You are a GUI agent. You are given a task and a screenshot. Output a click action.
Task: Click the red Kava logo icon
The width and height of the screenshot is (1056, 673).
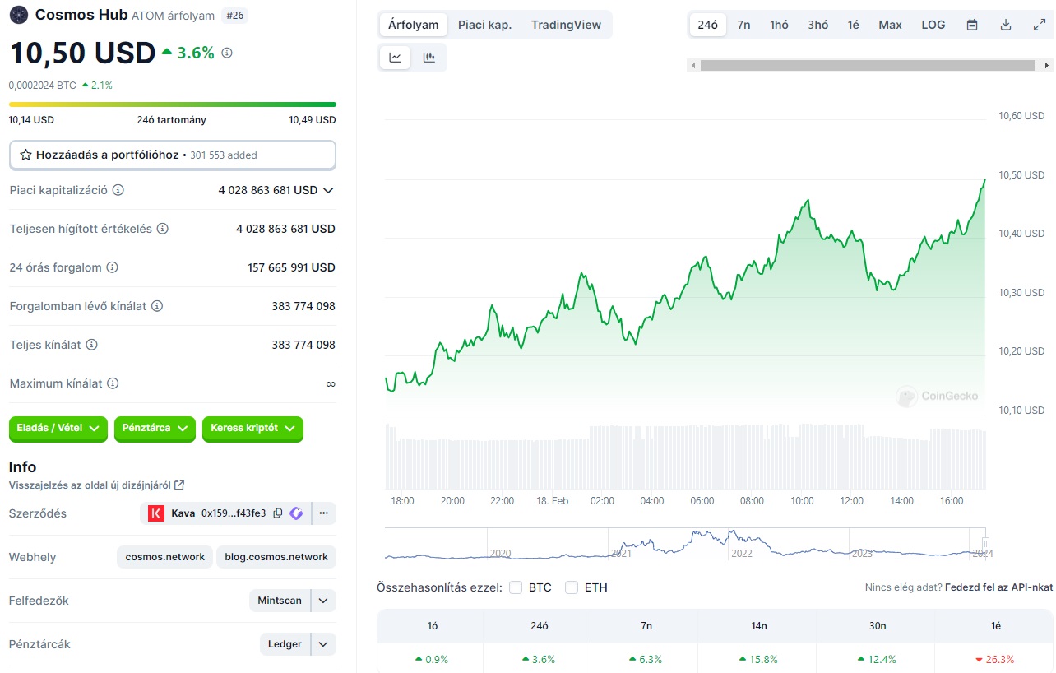point(156,513)
